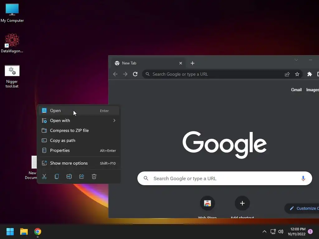The height and width of the screenshot is (239, 319).
Task: Close the New Tab tab
Action: 180,63
